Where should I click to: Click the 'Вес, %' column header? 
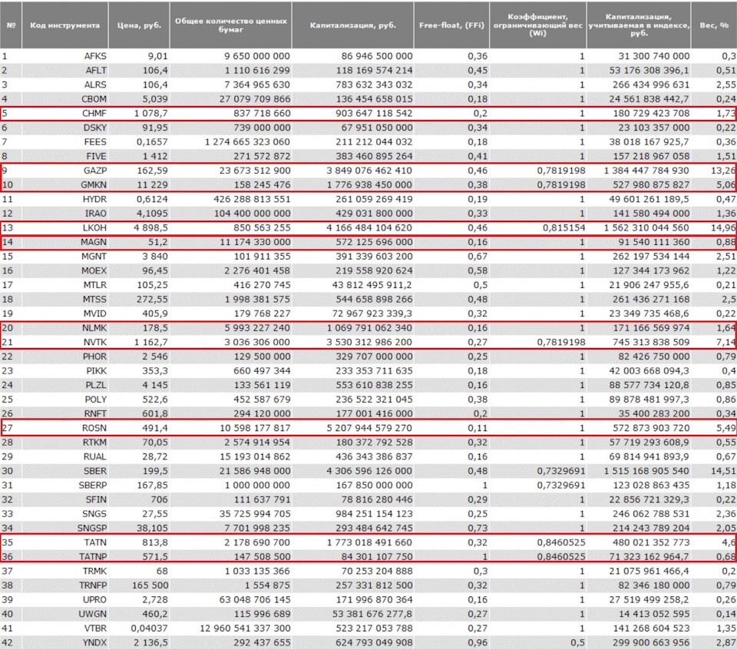click(714, 25)
